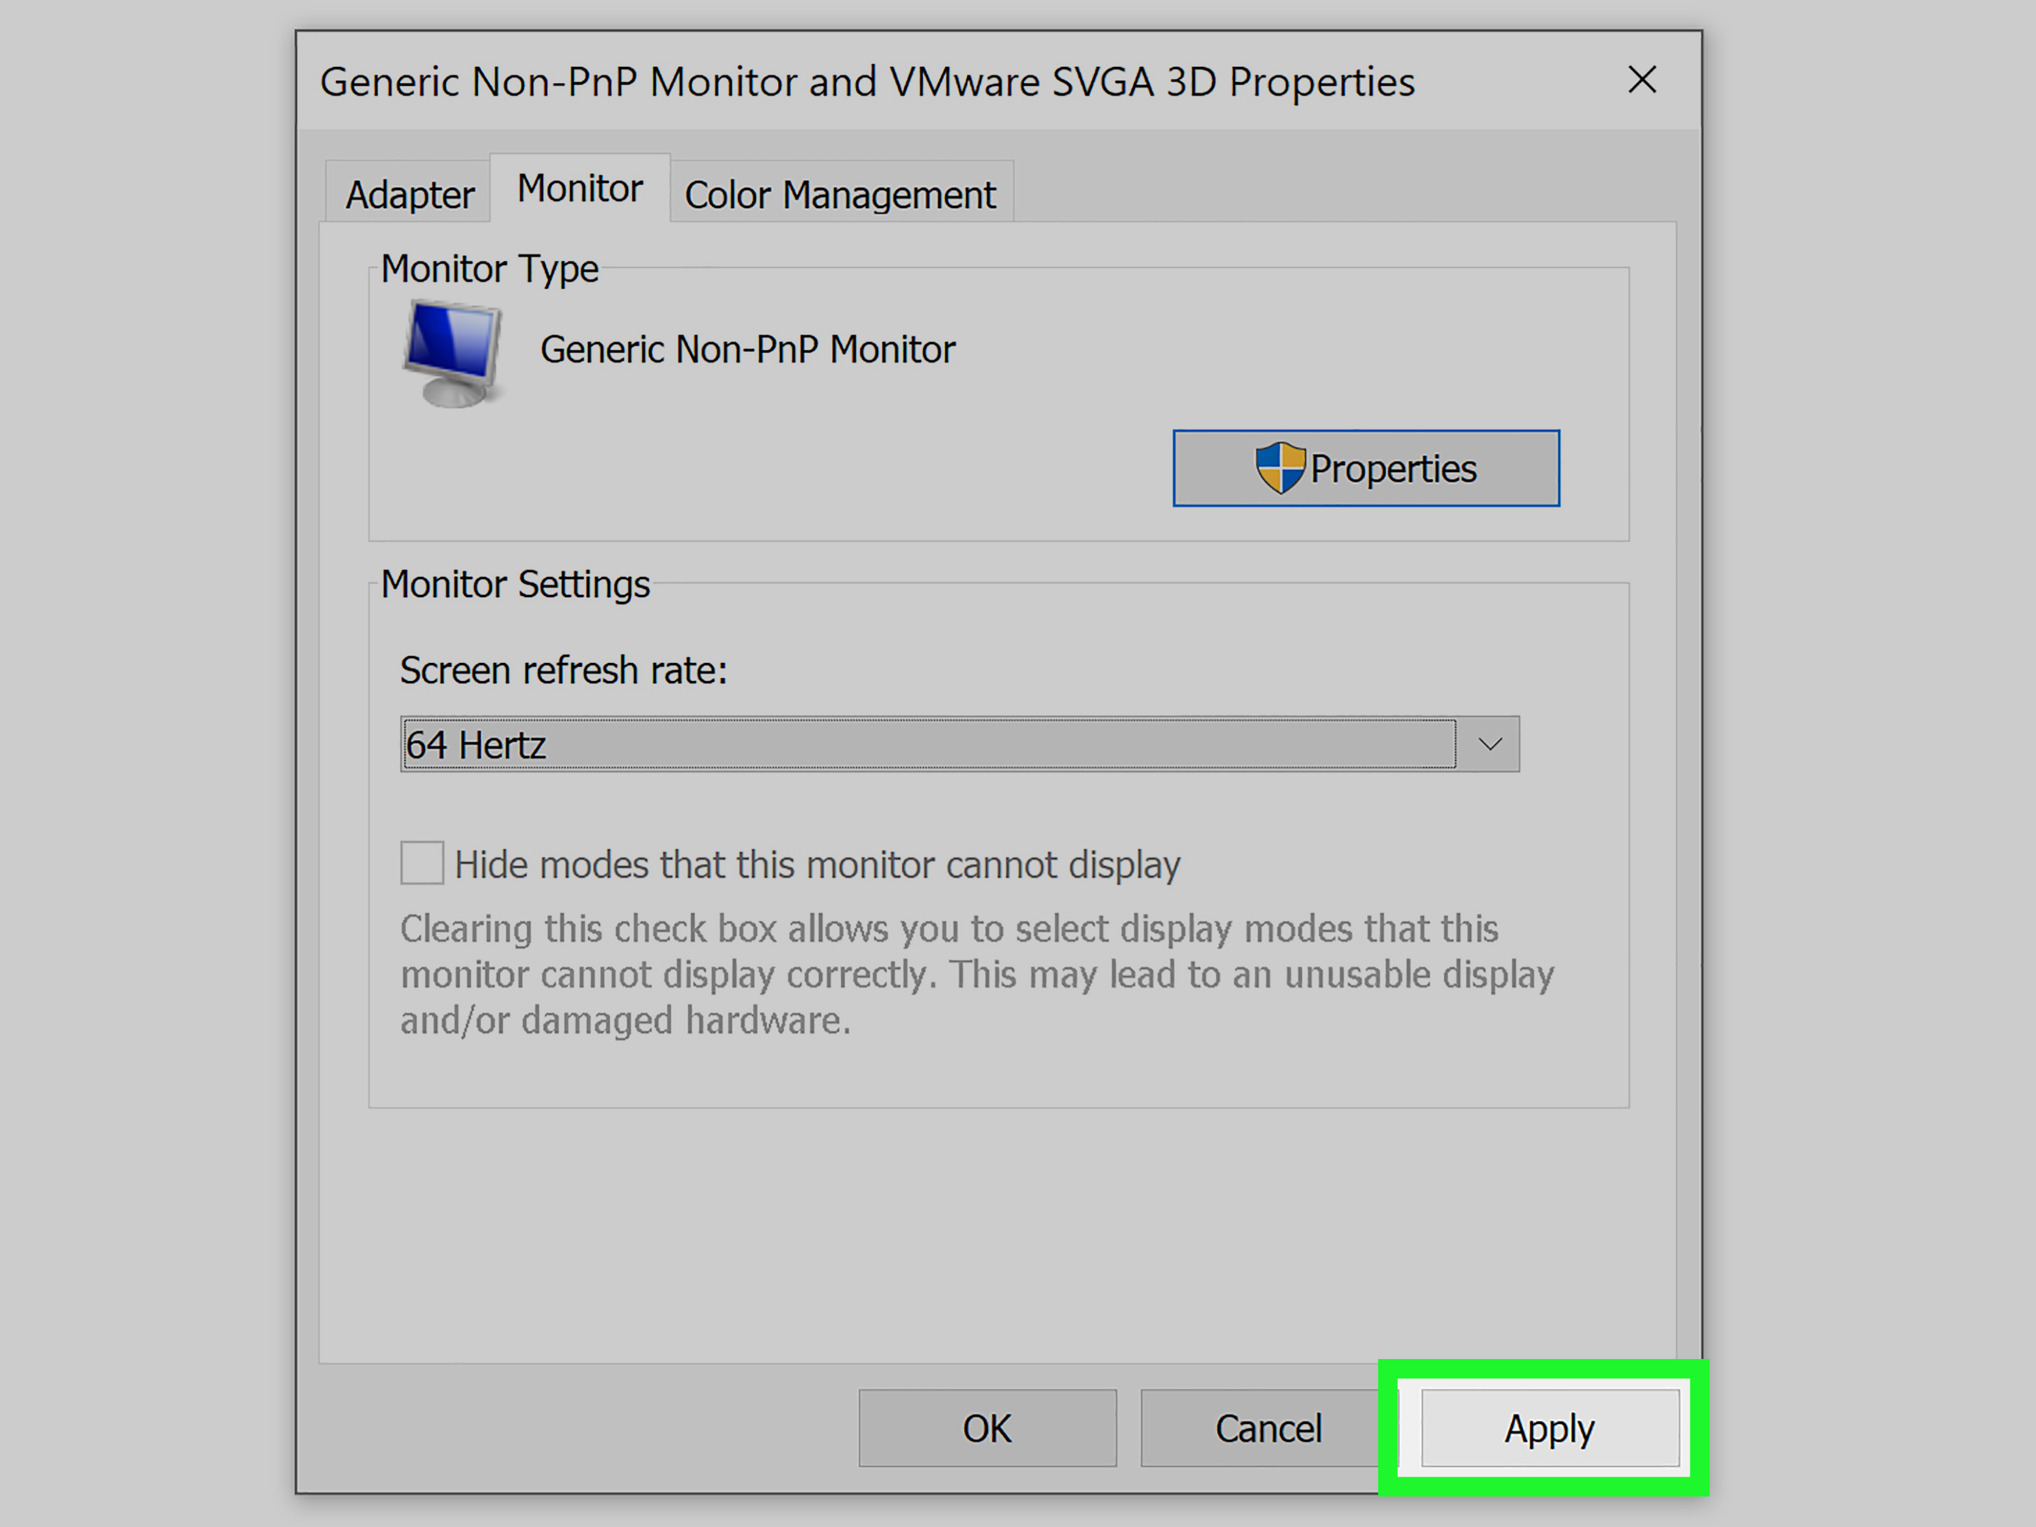This screenshot has width=2036, height=1527.
Task: Close the dialog with the X button
Action: (x=1642, y=80)
